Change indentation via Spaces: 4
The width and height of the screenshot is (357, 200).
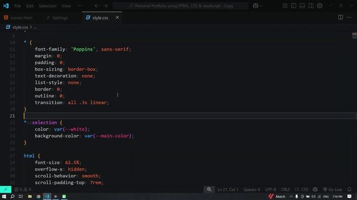pyautogui.click(x=252, y=189)
